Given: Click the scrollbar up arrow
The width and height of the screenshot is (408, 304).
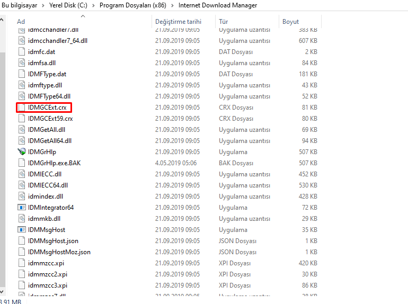Looking at the screenshot, I should [2, 20].
